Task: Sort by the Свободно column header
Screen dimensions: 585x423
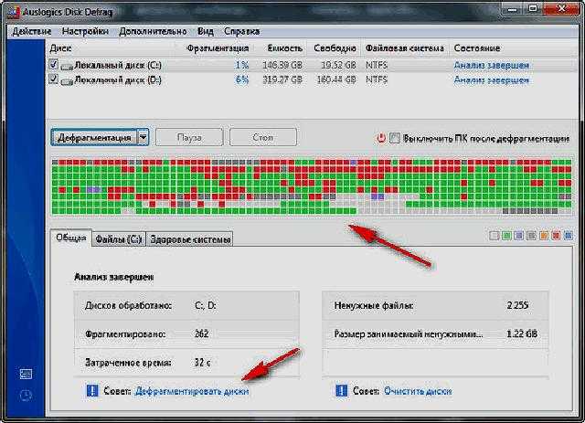Action: (335, 48)
